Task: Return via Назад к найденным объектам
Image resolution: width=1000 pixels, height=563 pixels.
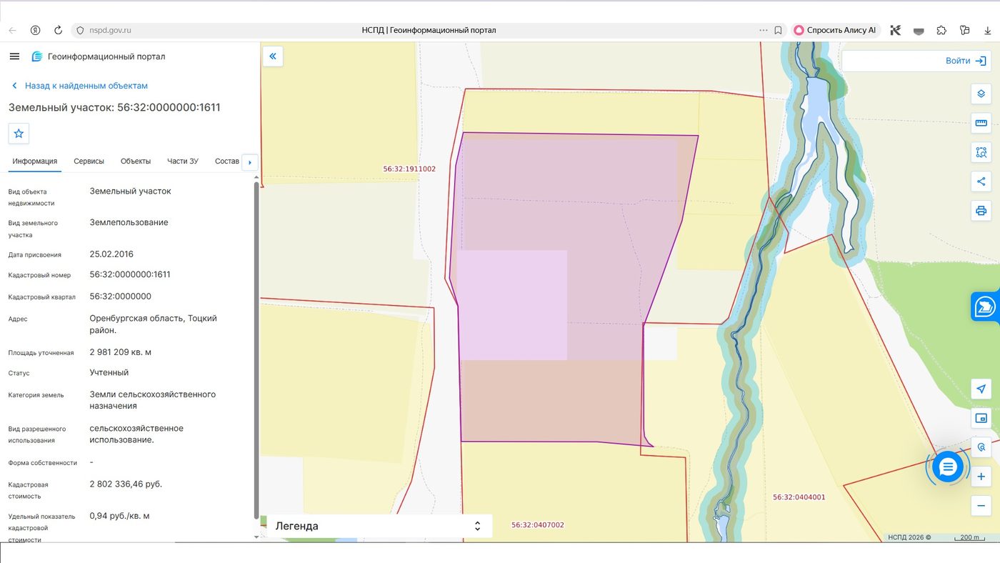Action: coord(79,86)
